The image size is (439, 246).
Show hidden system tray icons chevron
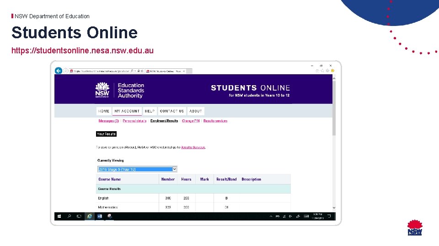(271, 216)
